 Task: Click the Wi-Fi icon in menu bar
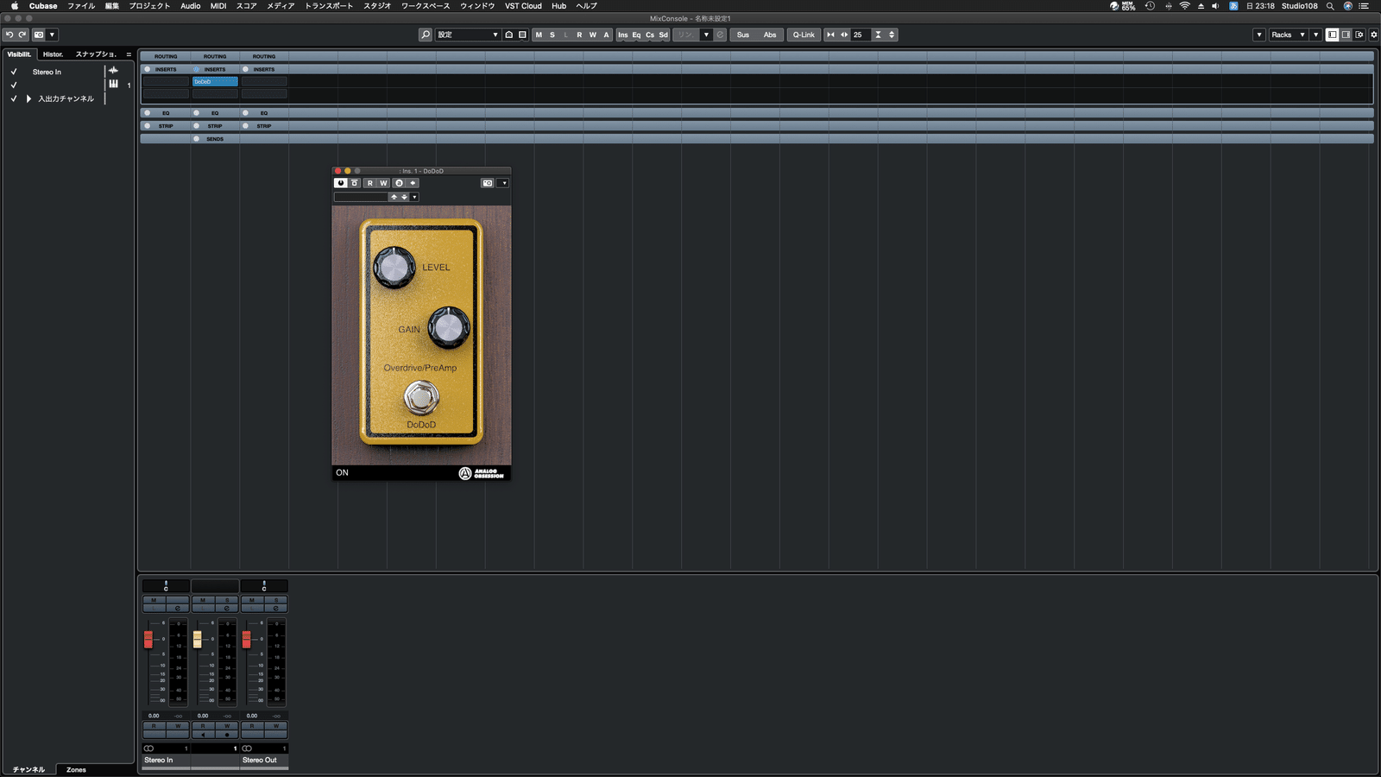coord(1184,6)
